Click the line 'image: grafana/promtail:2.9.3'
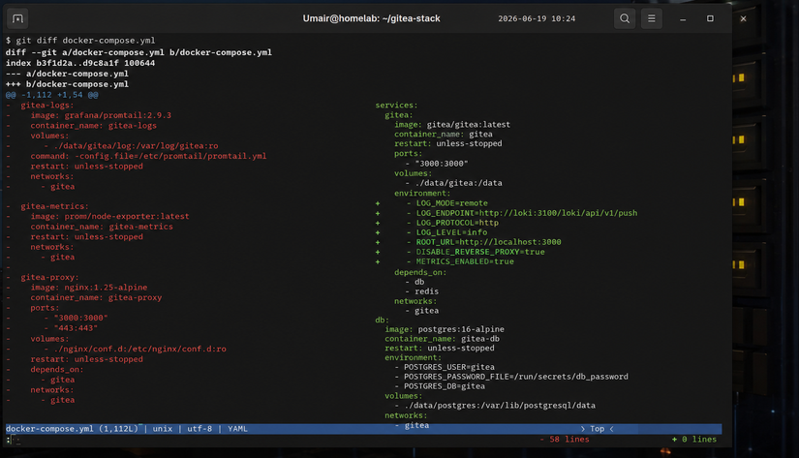This screenshot has width=799, height=458. click(101, 115)
